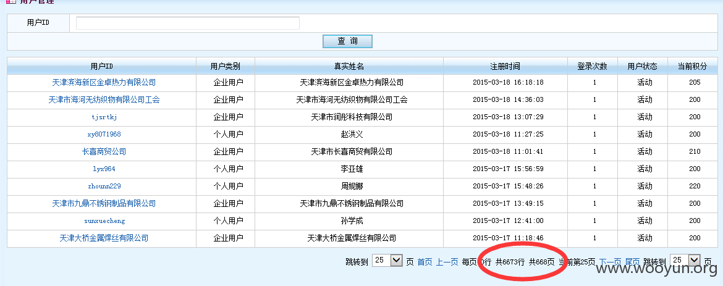
Task: Open user link 天津市海河无纺织物有限公司工会
Action: [104, 99]
